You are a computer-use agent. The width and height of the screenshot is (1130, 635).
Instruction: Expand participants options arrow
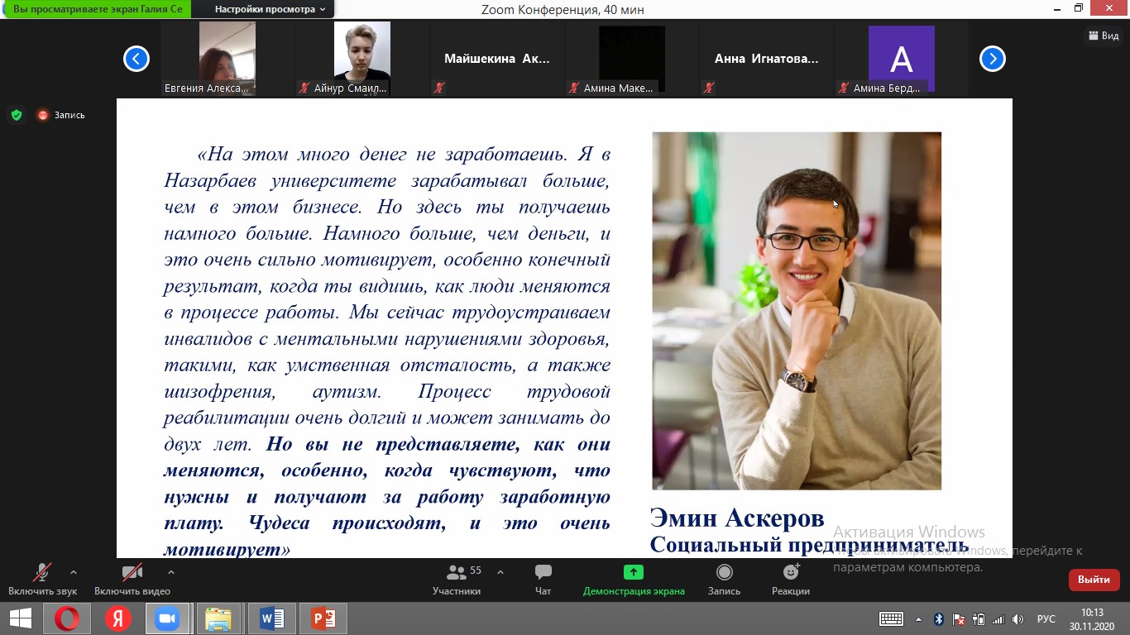tap(500, 571)
